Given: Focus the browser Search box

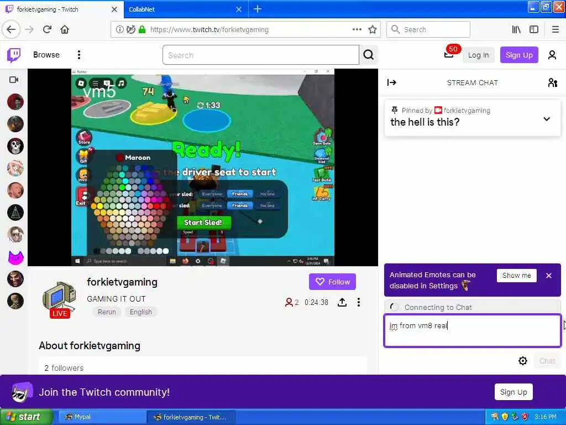Looking at the screenshot, I should click(428, 30).
